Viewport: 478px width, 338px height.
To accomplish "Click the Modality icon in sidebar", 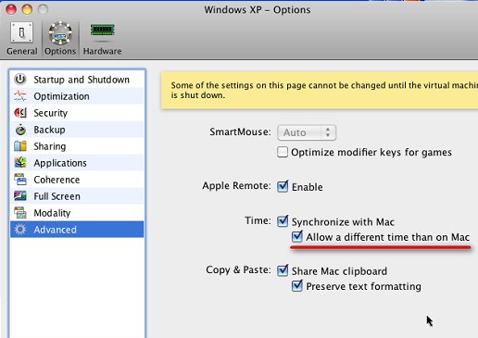I will point(20,213).
